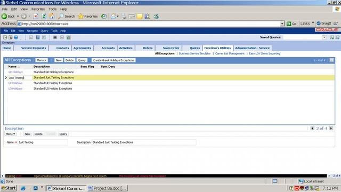Click Query in the Exception form applet

pyautogui.click(x=63, y=134)
